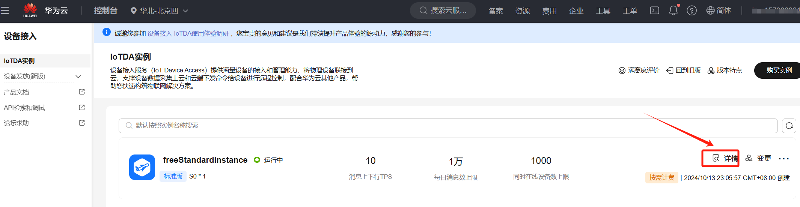Click the 购买实例 button
The height and width of the screenshot is (207, 800).
point(777,70)
